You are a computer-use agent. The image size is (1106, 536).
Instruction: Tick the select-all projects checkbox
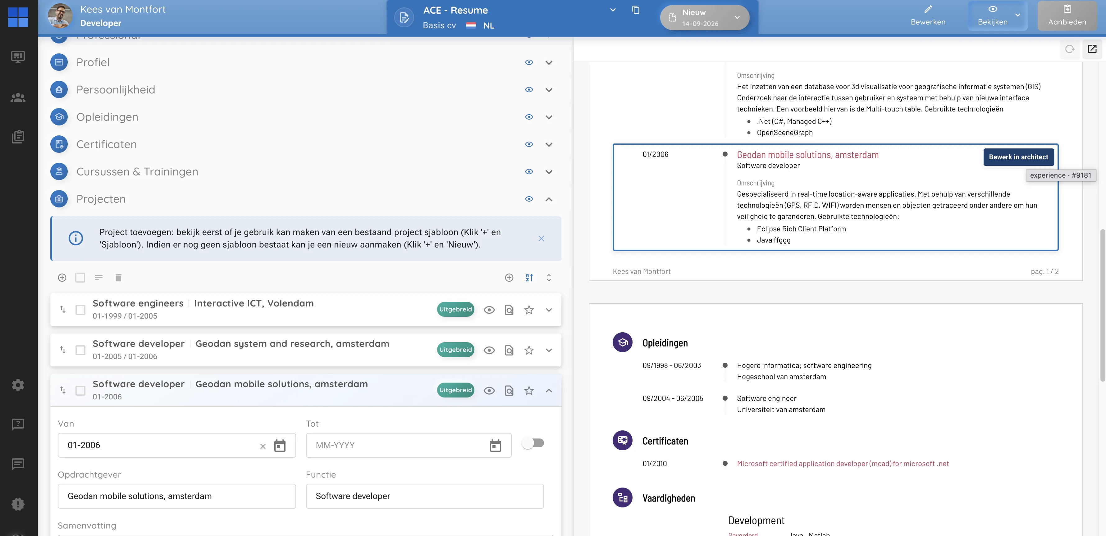[x=80, y=278]
